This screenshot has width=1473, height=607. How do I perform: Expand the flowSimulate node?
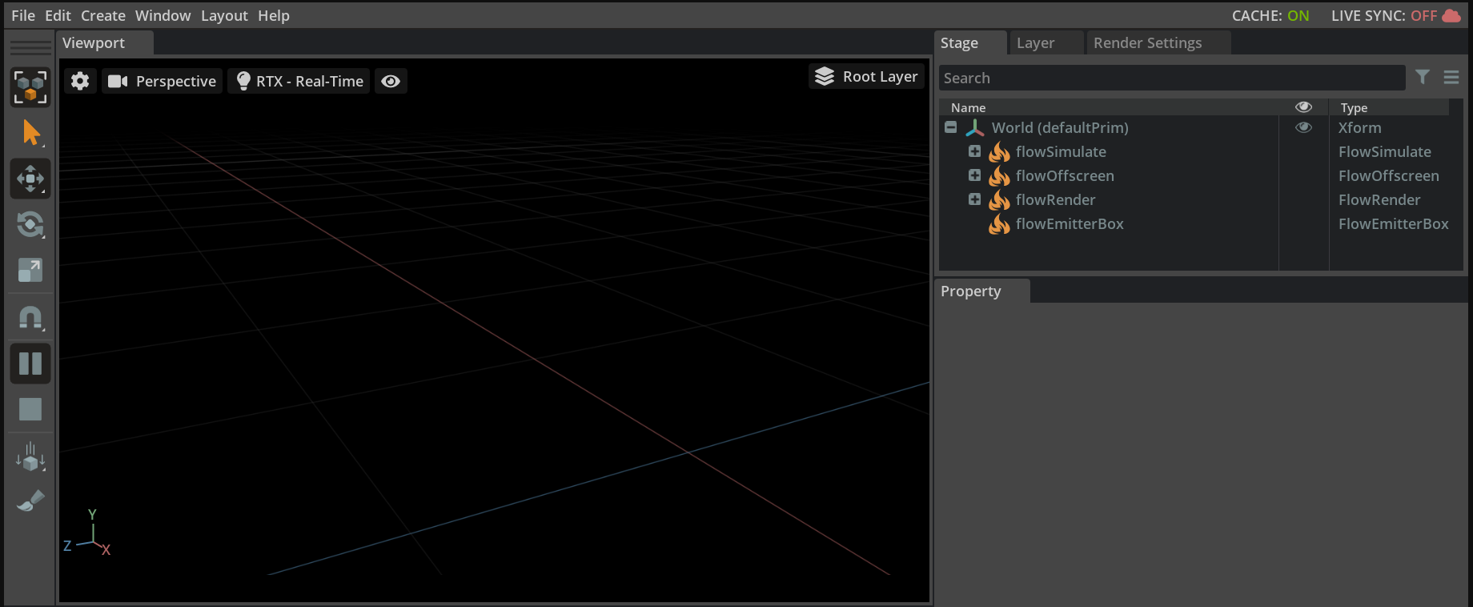(x=974, y=151)
